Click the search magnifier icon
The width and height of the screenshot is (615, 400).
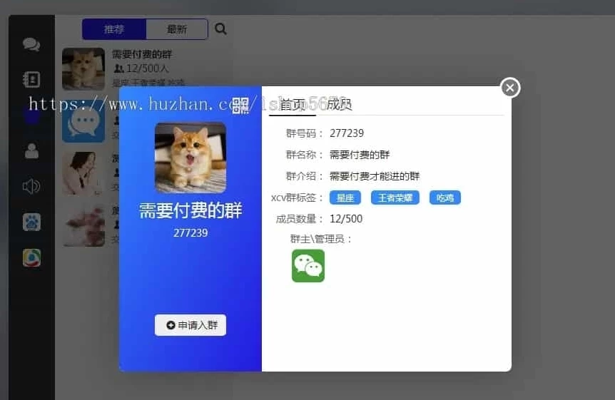[x=220, y=29]
